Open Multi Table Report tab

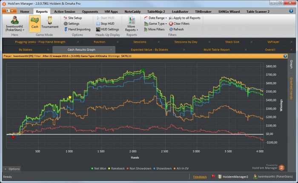pos(217,50)
